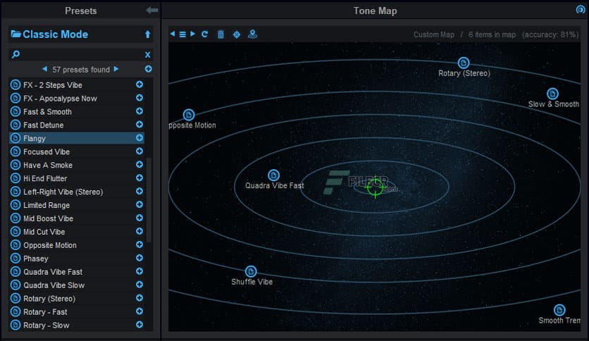Viewport: 589px width, 341px height.
Task: Add Mid Cut Vibe to map
Action: coord(139,231)
